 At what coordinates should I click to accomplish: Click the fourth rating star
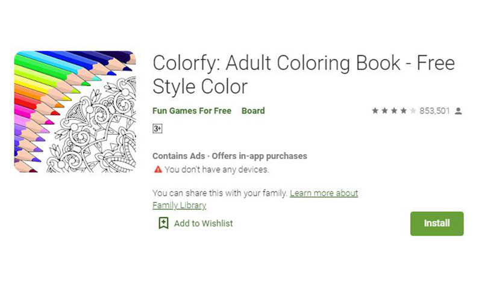pos(404,111)
